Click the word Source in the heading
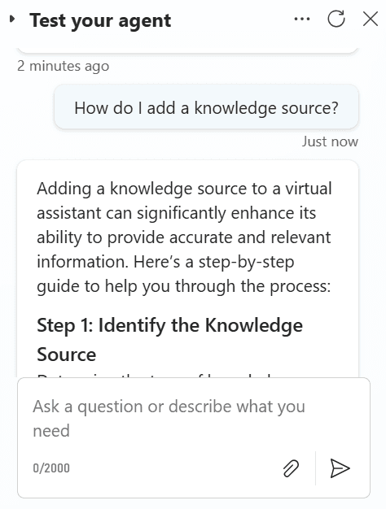Image resolution: width=386 pixels, height=509 pixels. pos(66,355)
